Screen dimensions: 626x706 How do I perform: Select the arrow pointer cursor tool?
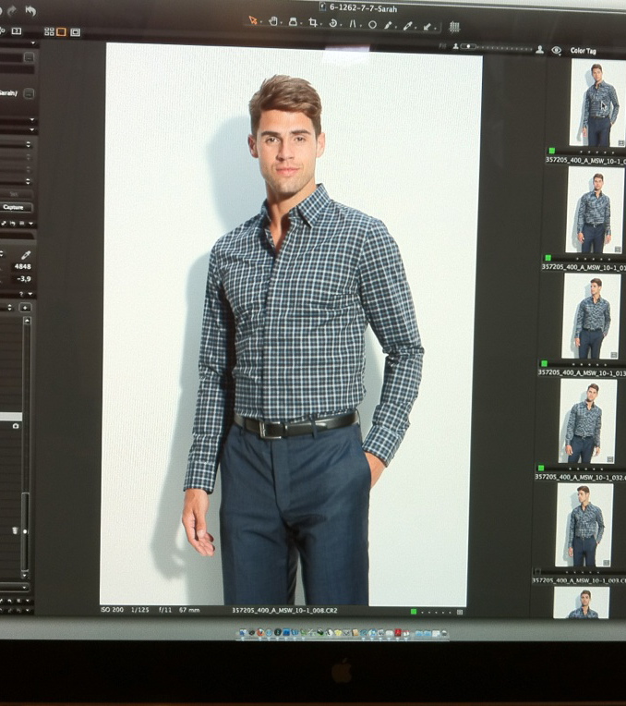(254, 21)
